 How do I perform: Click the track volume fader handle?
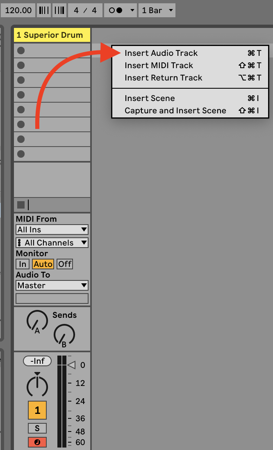pos(72,365)
